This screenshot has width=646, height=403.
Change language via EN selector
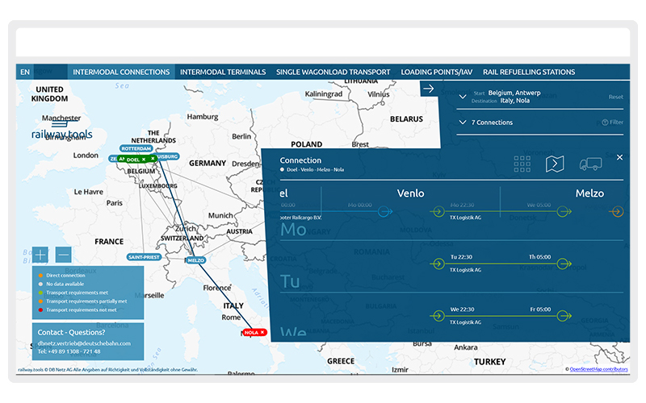click(x=25, y=72)
